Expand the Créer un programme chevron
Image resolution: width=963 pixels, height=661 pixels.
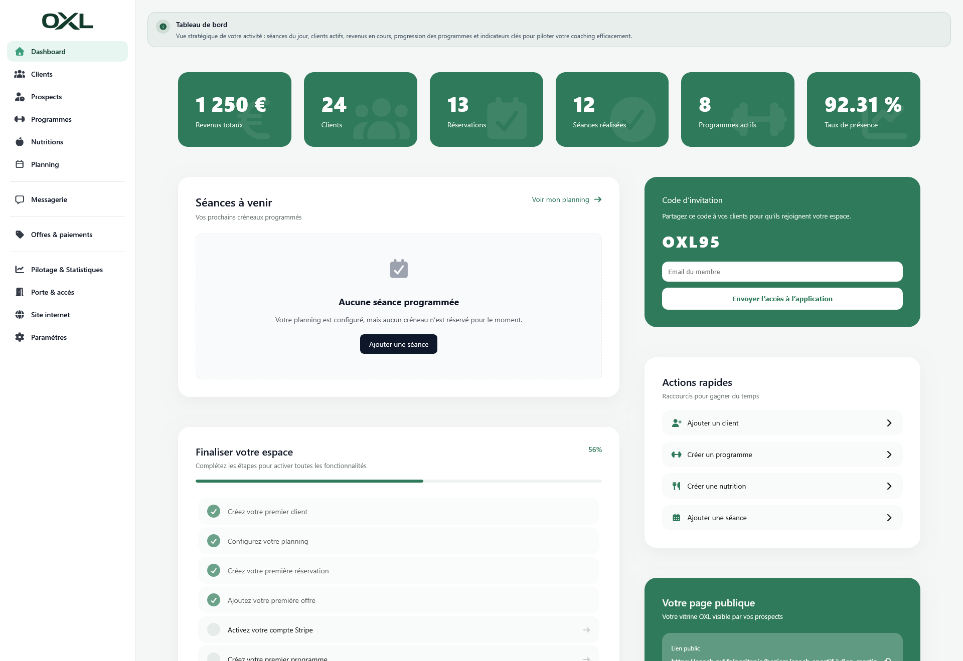(890, 455)
